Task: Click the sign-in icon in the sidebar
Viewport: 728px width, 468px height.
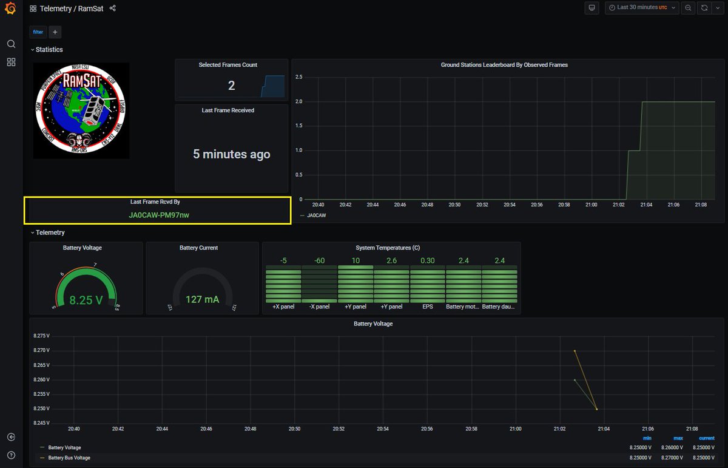Action: point(11,437)
